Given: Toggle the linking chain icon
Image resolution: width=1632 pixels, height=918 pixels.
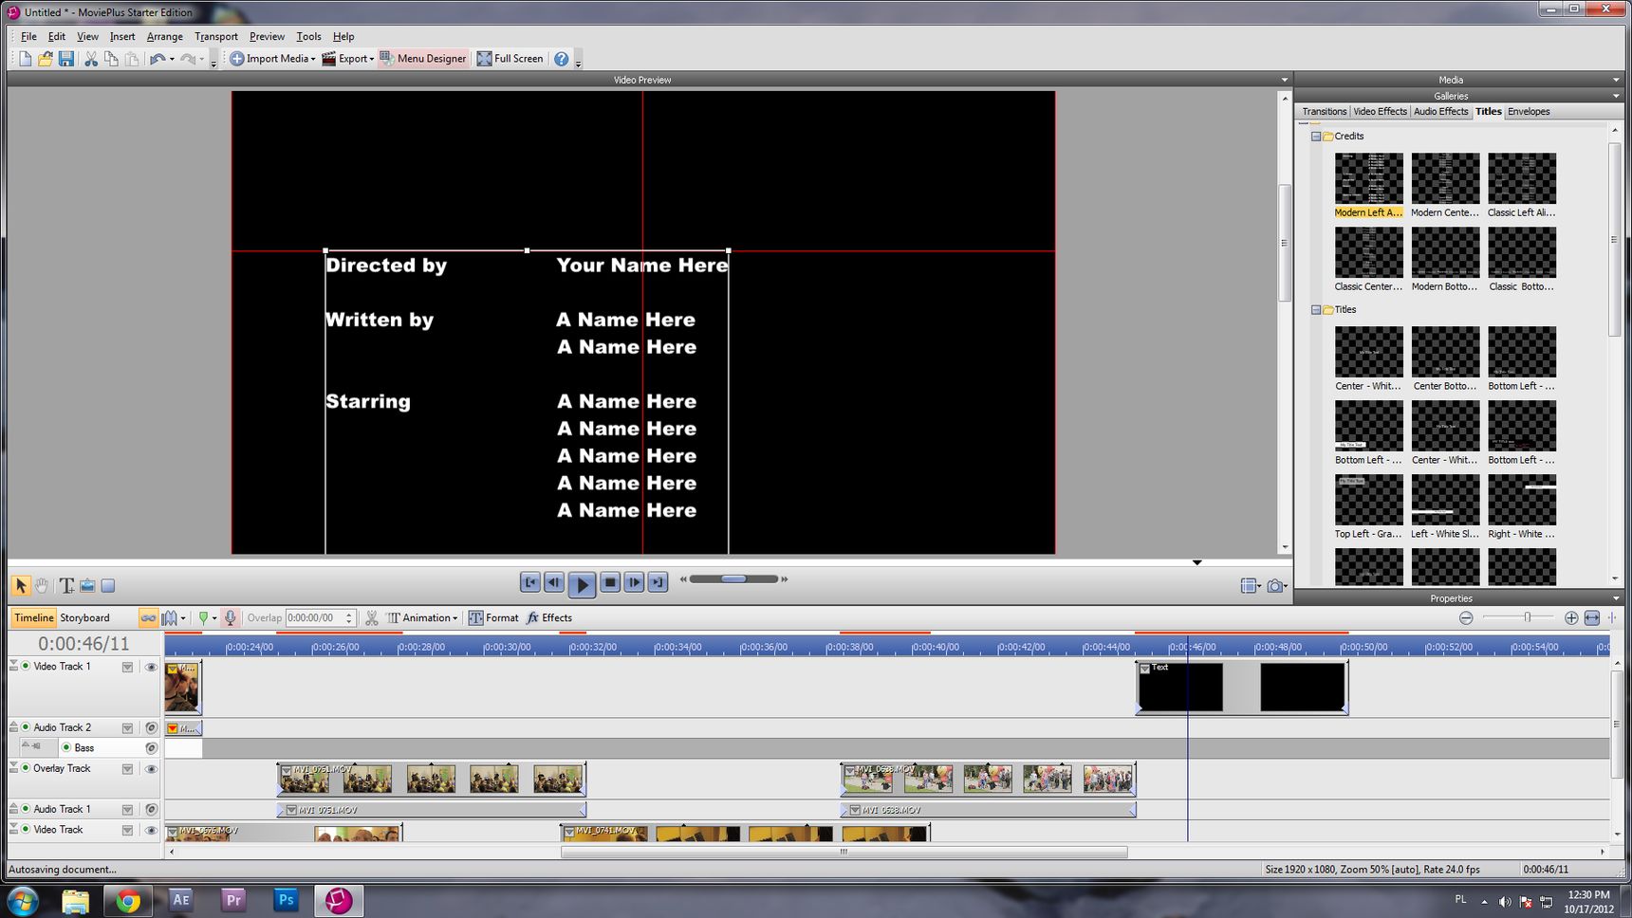Looking at the screenshot, I should pyautogui.click(x=148, y=617).
